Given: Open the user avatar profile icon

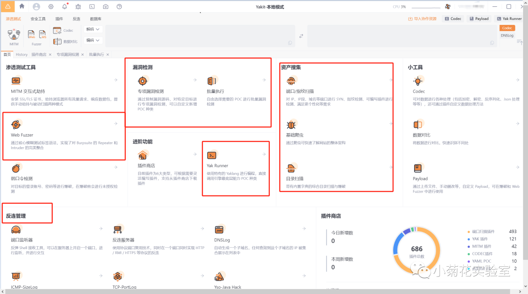Looking at the screenshot, I should point(36,6).
